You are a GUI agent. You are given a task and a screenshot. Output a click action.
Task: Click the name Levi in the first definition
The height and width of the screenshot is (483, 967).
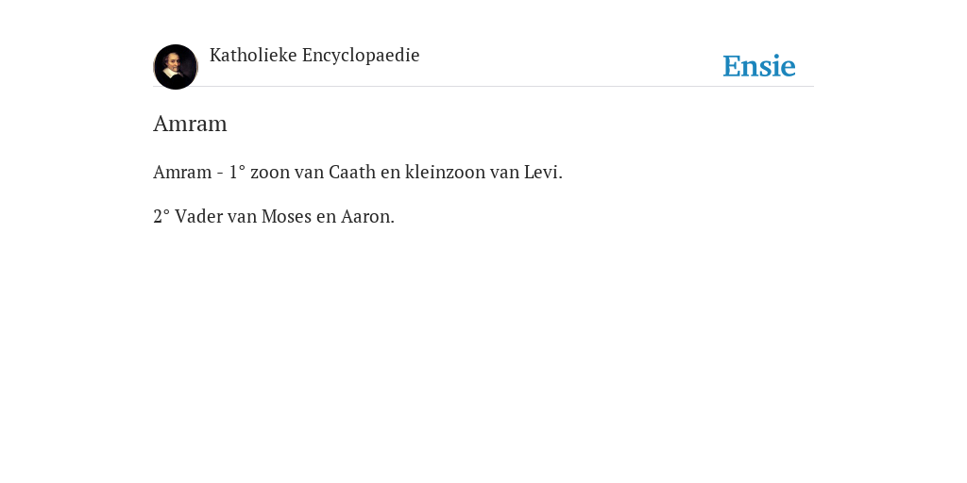(543, 172)
